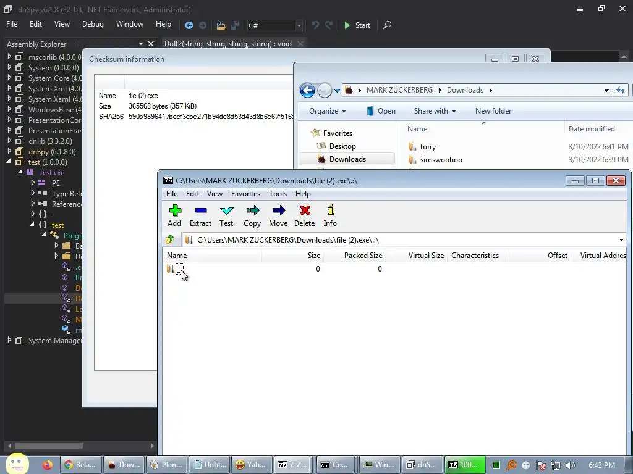Viewport: 633px width, 474px height.
Task: Expand the dnlib assembly node
Action: click(9, 141)
